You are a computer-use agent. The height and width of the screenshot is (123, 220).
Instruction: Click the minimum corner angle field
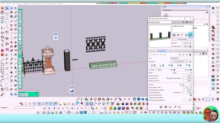[x=187, y=100]
